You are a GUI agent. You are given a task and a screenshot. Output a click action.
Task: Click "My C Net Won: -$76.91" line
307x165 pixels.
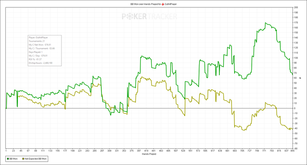[x=40, y=45]
